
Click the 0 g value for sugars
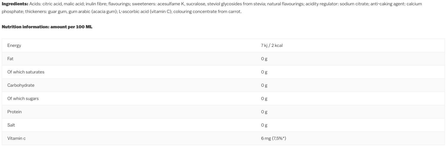[x=264, y=99]
